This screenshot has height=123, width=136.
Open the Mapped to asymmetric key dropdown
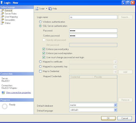(x=115, y=67)
